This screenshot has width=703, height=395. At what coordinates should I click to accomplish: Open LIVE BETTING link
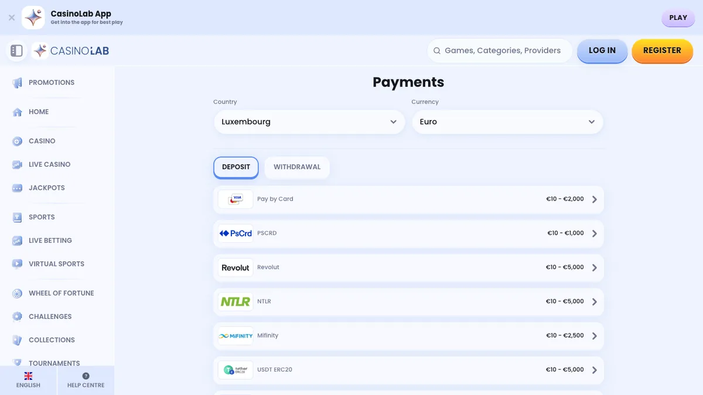pyautogui.click(x=50, y=241)
